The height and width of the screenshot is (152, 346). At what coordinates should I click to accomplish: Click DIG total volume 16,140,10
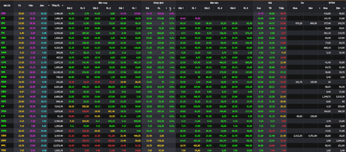(58, 72)
